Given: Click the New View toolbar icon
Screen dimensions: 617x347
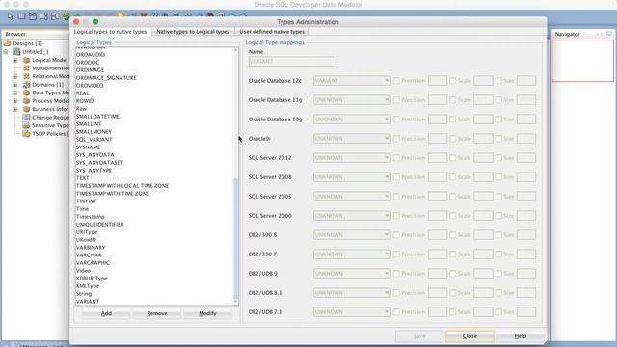Looking at the screenshot, I should tap(32, 16).
